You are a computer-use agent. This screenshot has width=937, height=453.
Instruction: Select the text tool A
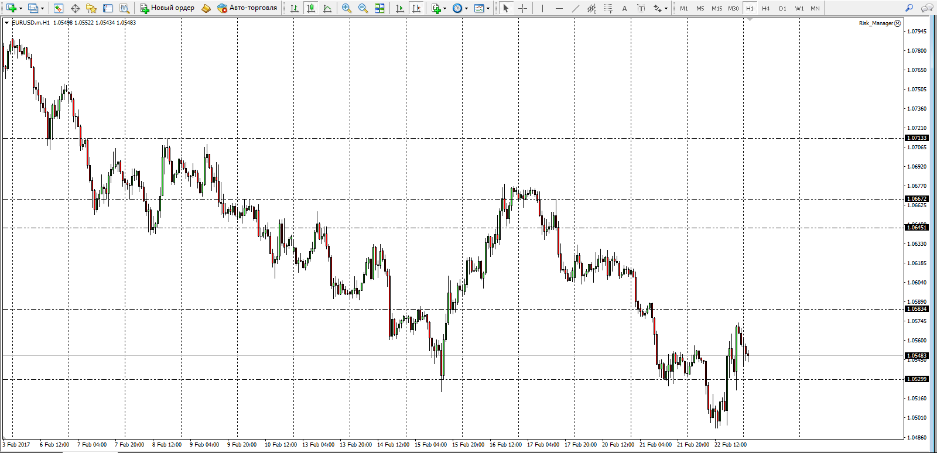[x=624, y=8]
